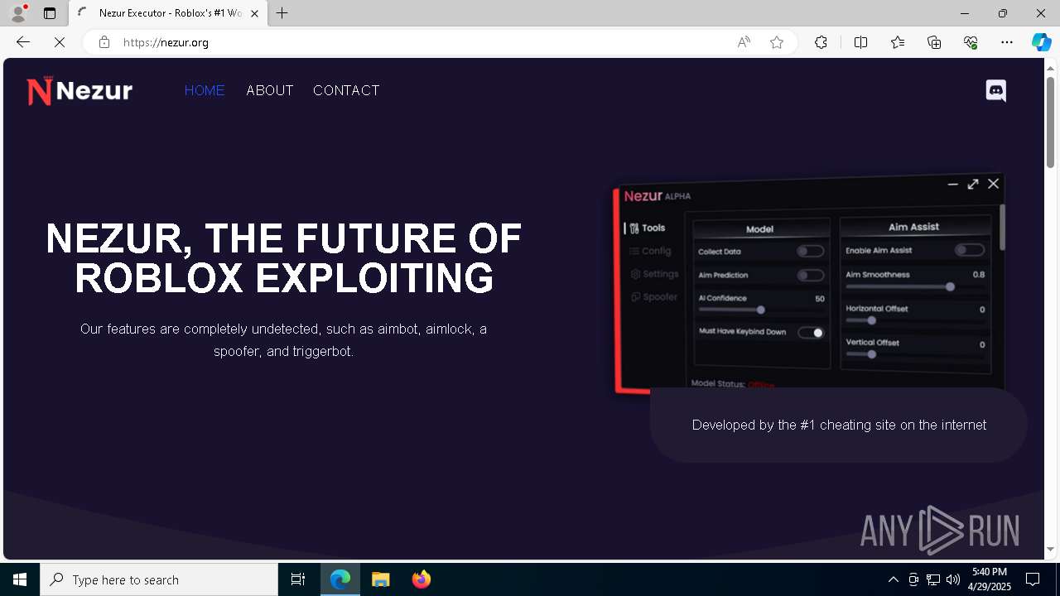The image size is (1060, 596).
Task: Open Task View on the taskbar
Action: click(298, 579)
